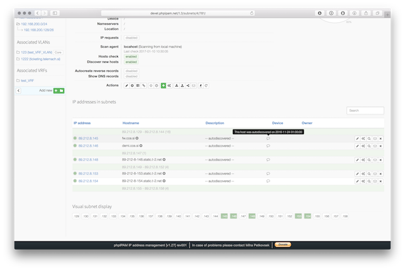405x270 pixels.
Task: Click the comment bubble icon for fw.coe.si
Action: click(x=268, y=138)
